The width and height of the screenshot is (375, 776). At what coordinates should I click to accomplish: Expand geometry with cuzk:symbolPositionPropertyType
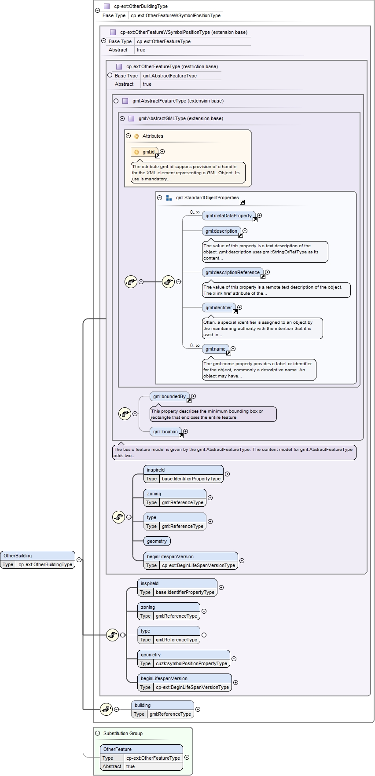point(234,659)
